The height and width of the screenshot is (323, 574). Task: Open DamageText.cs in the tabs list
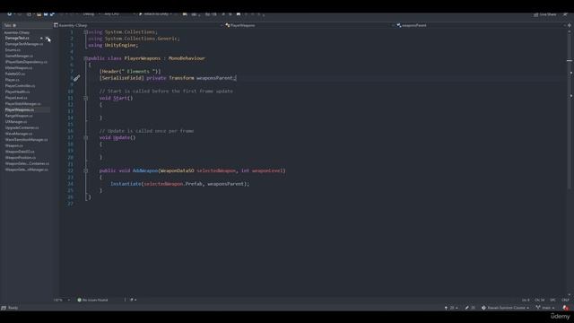point(17,38)
